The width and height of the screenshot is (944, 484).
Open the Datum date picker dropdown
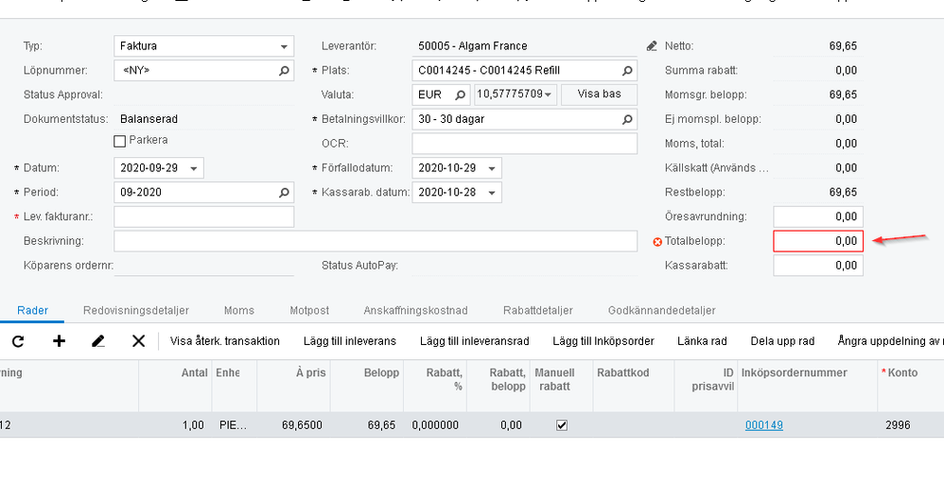pos(194,168)
